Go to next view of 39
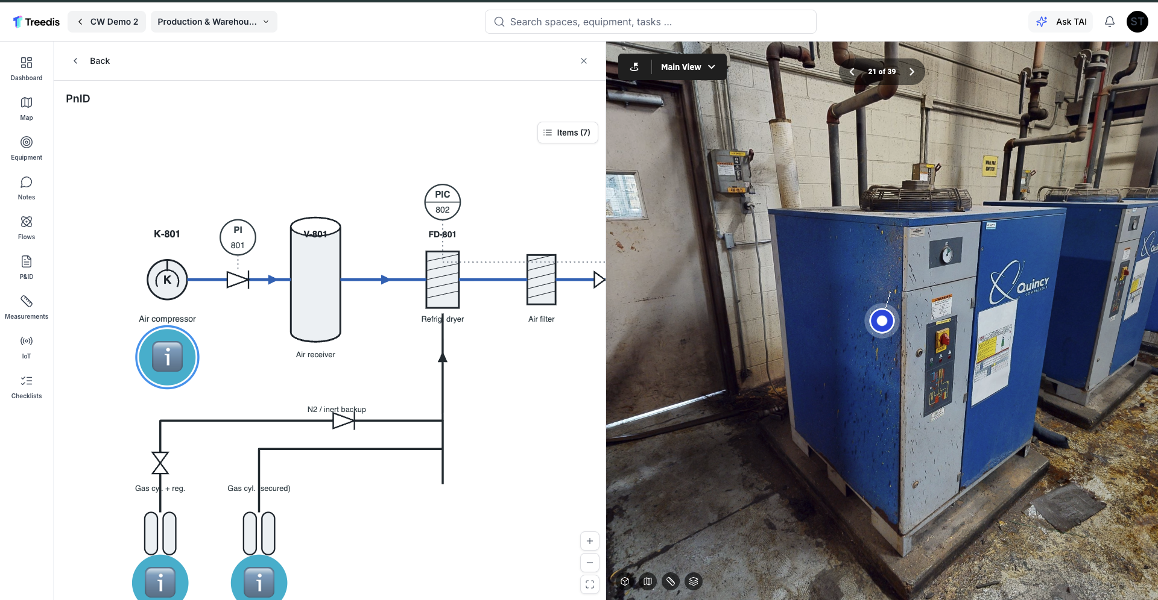Screen dimensions: 1158x600 click(912, 72)
